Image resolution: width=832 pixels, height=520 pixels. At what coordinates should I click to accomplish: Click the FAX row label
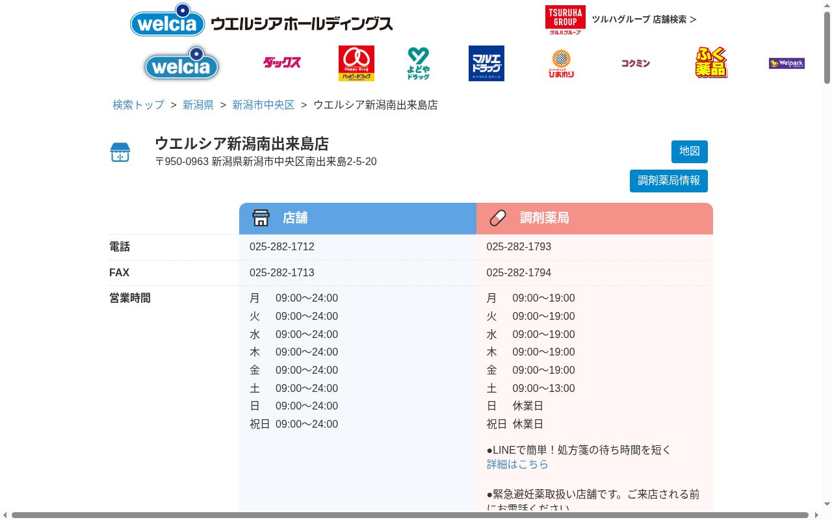pos(120,273)
